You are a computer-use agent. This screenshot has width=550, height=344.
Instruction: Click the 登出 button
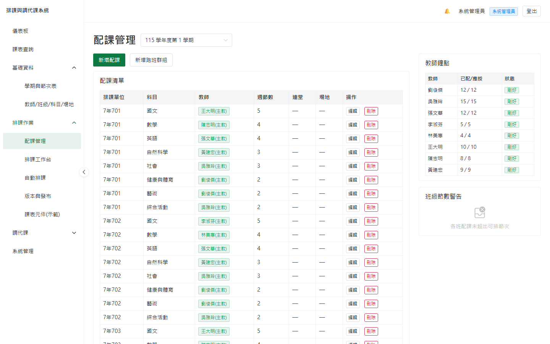point(532,11)
